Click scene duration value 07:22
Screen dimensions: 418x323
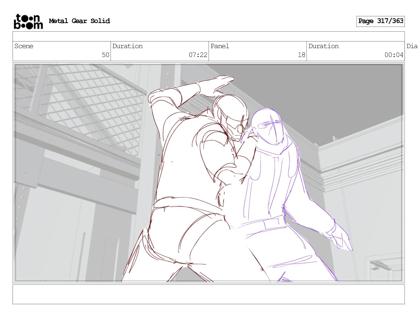198,55
